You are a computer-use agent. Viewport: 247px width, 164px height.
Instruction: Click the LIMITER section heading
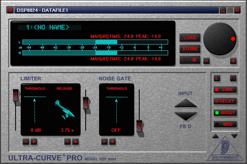(31, 79)
